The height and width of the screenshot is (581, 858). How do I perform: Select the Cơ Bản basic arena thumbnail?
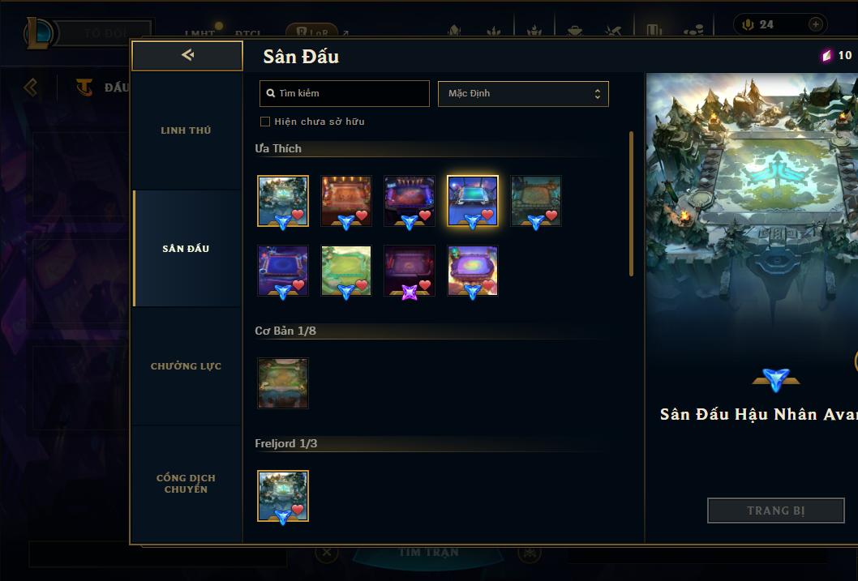[x=283, y=383]
